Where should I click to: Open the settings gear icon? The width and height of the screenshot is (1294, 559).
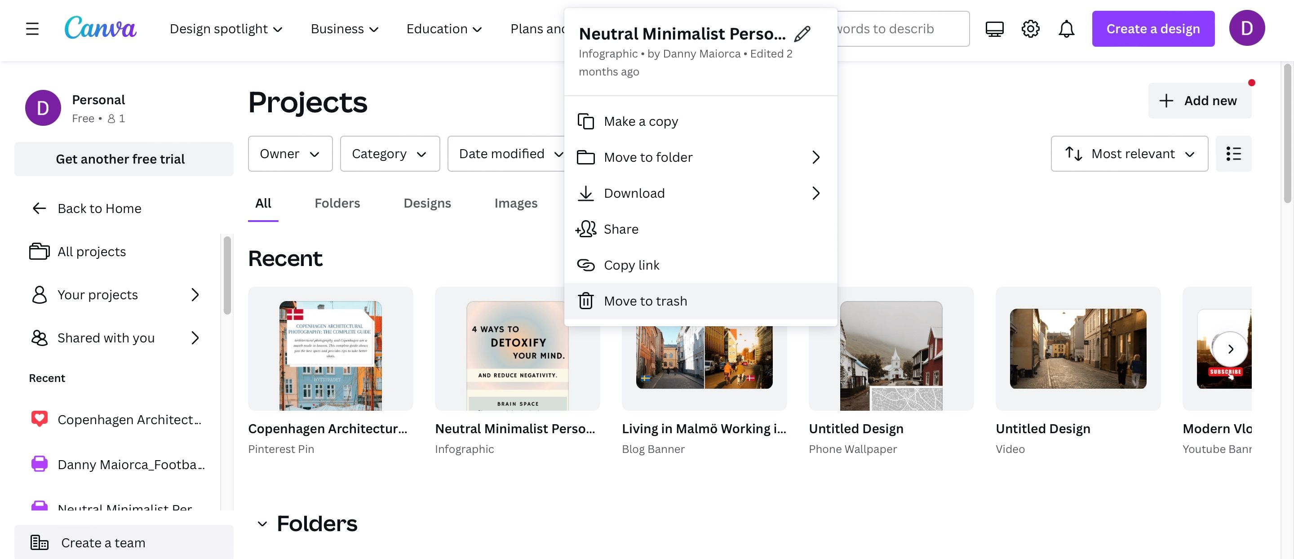coord(1030,29)
